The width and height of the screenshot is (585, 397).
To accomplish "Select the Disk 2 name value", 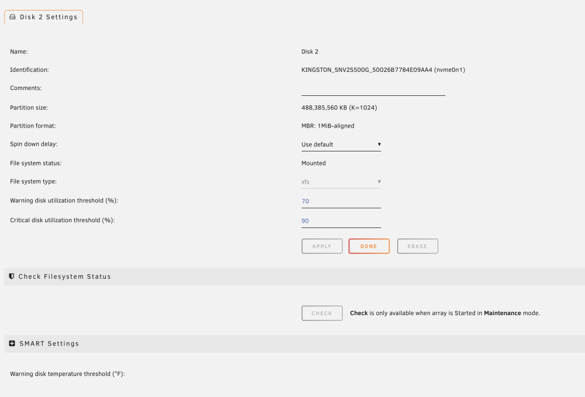I will coord(309,51).
